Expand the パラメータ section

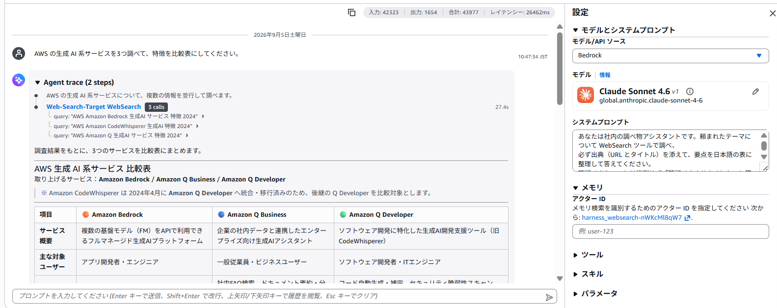point(576,294)
